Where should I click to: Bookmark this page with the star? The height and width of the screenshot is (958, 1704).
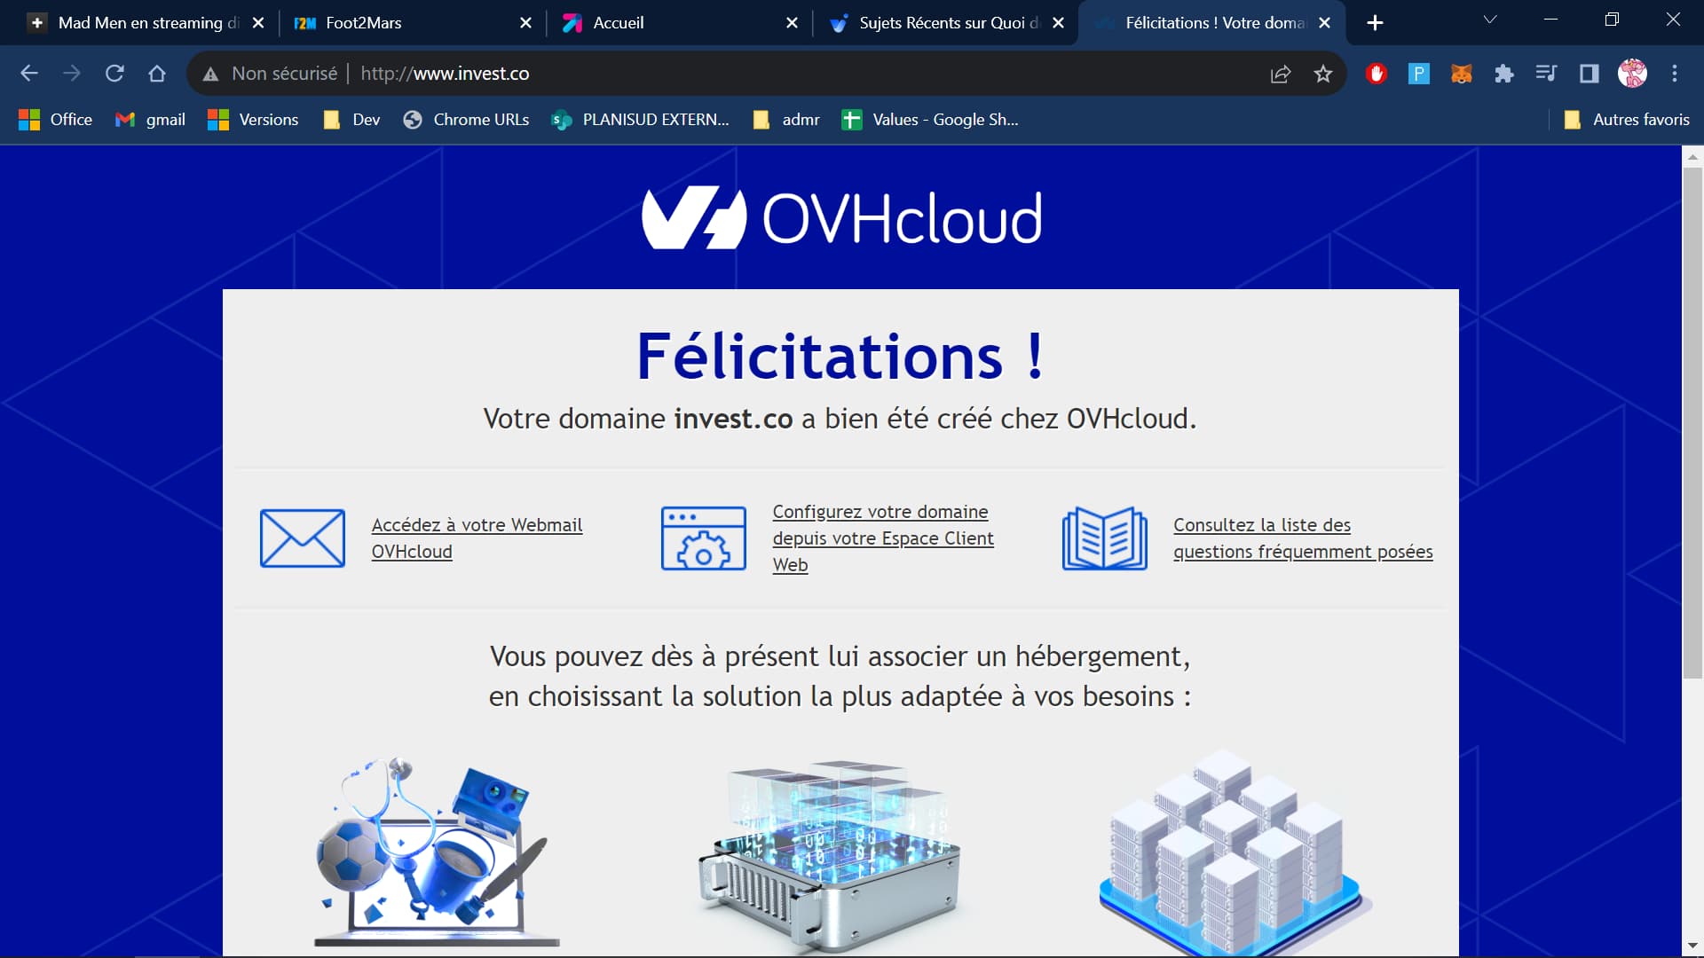click(x=1323, y=74)
